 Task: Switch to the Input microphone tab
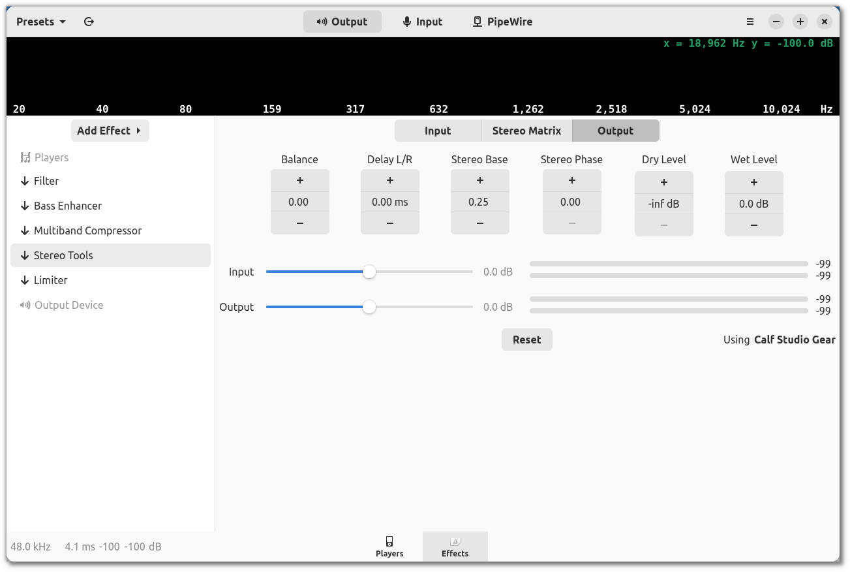click(423, 22)
